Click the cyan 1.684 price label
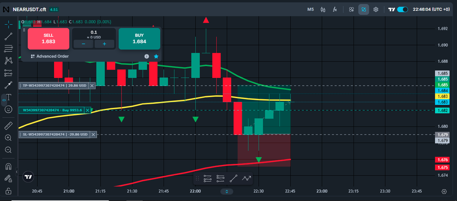 coord(443,91)
